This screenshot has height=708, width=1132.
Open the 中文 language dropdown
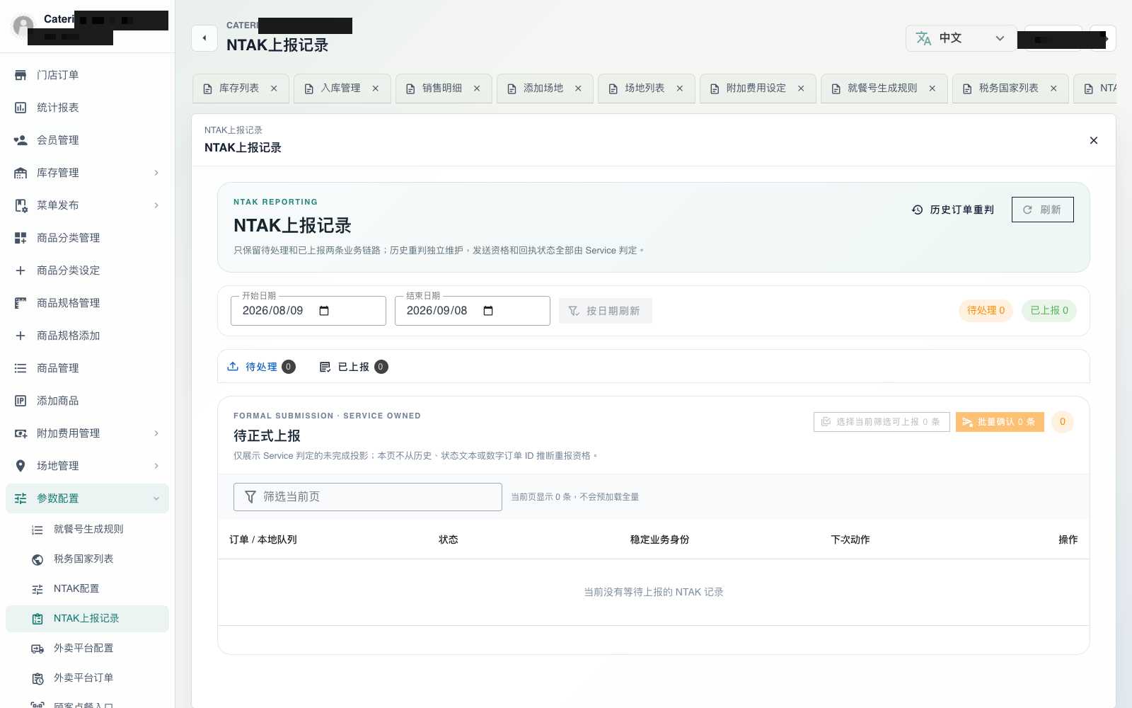point(961,38)
